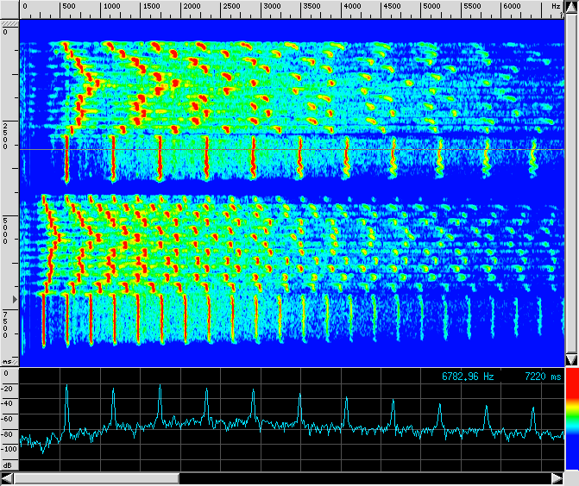The image size is (579, 486).
Task: Click the 3000 Hz mark on frequency ruler
Action: [272, 7]
